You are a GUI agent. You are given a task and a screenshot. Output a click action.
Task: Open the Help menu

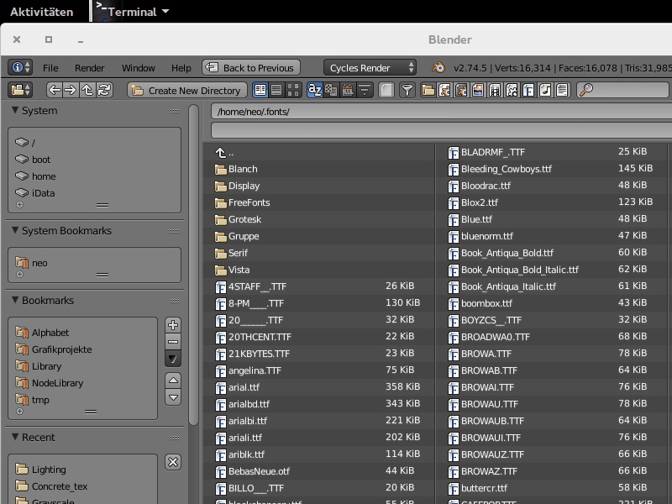click(181, 68)
